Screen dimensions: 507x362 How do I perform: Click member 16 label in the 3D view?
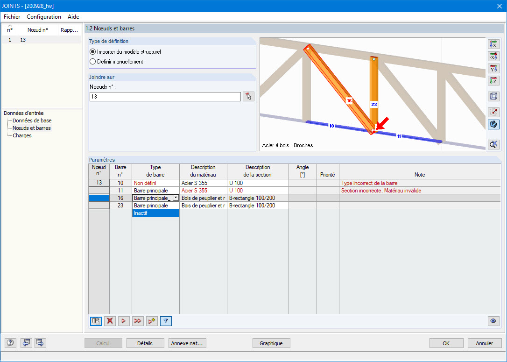point(349,100)
